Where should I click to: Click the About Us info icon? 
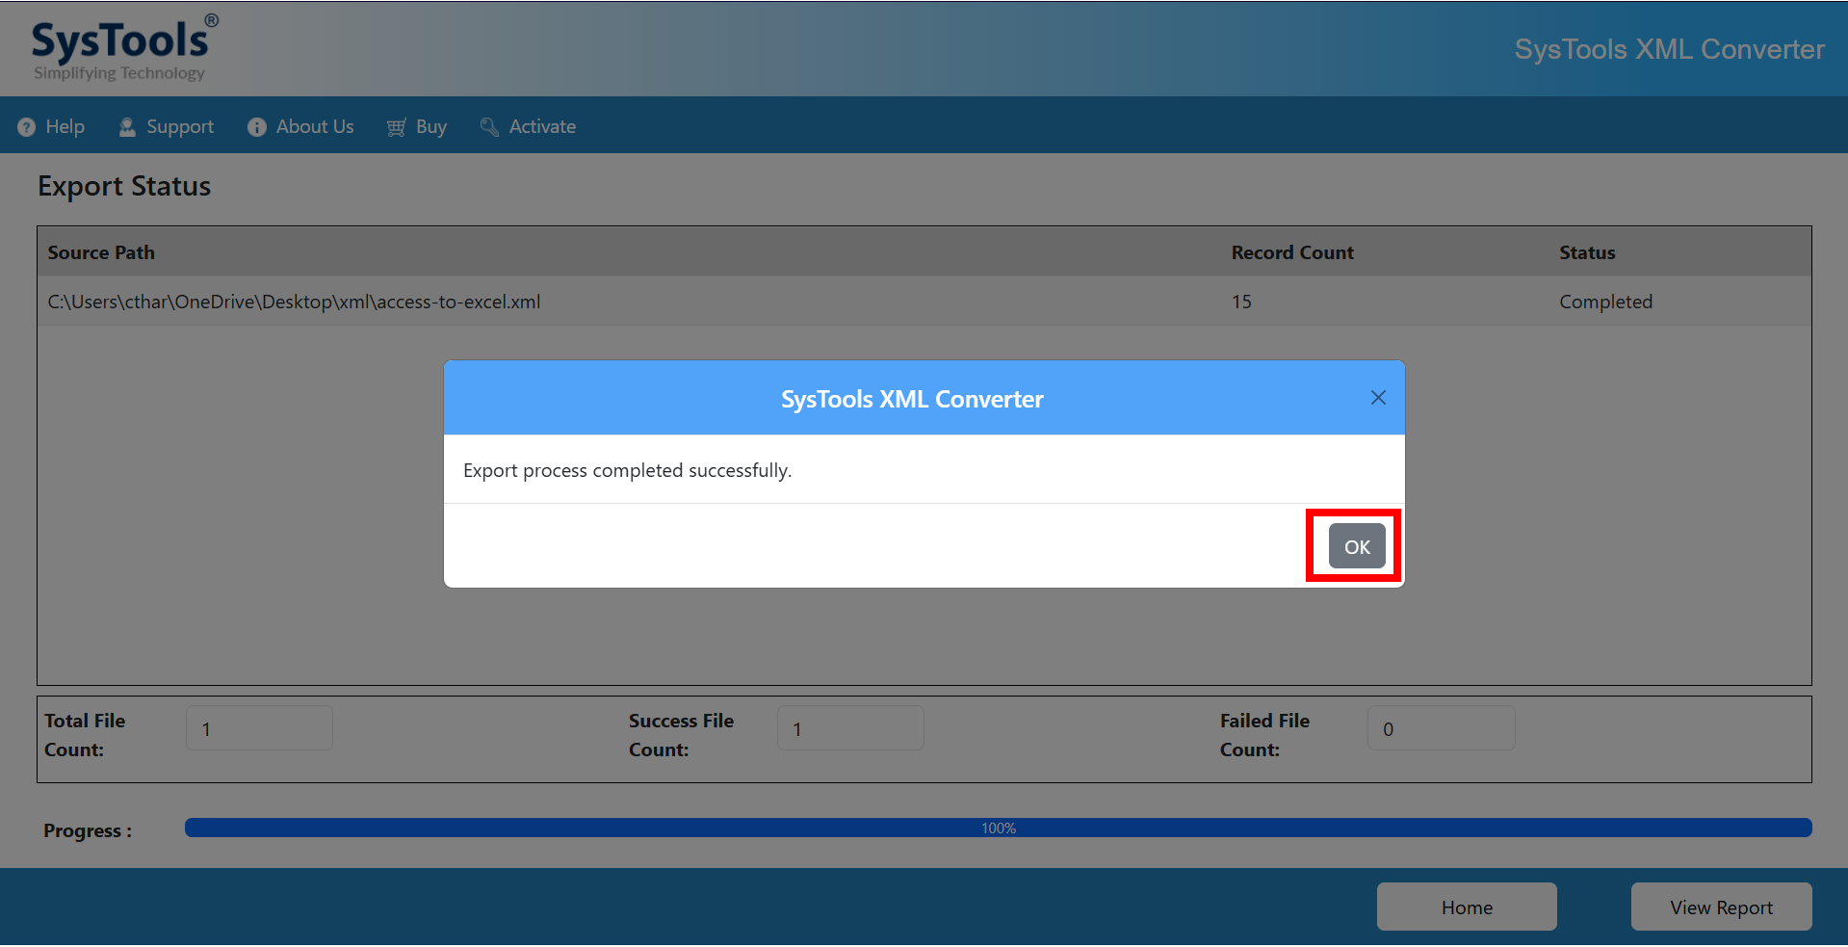coord(256,126)
